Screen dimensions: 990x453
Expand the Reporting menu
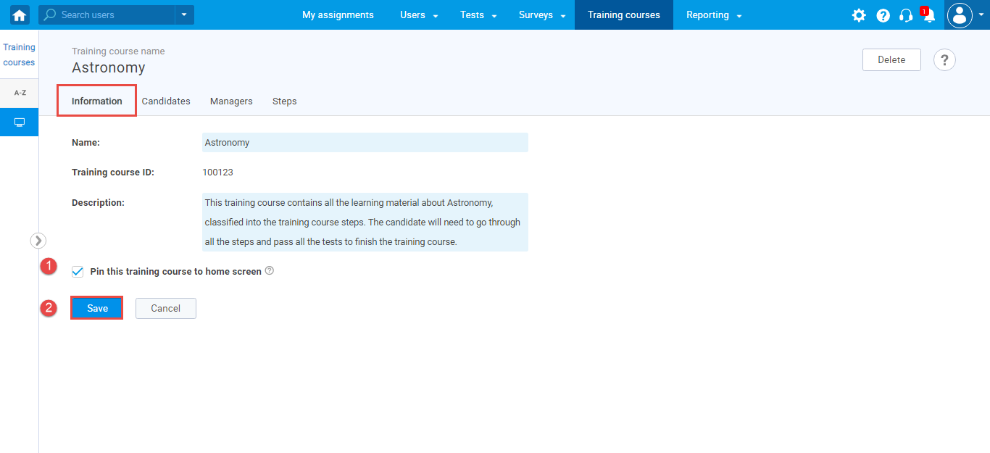[x=714, y=15]
